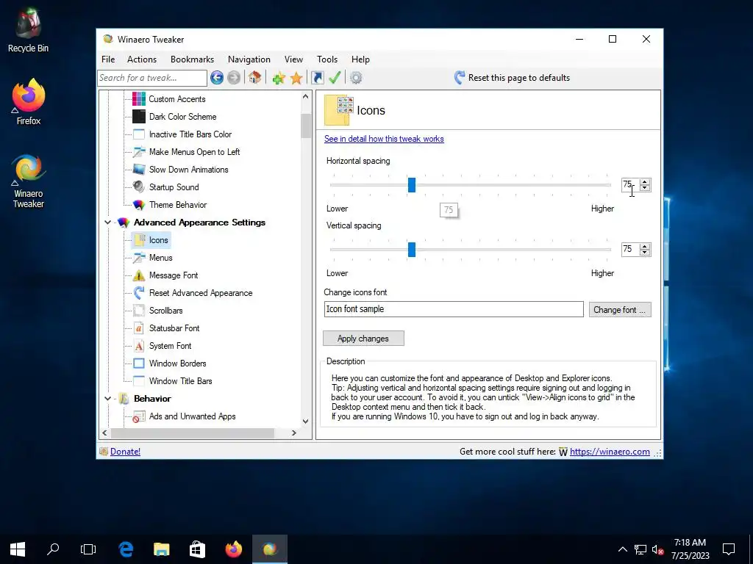Viewport: 753px width, 564px height.
Task: Select the Winaero Tweaker desktop shortcut
Action: [x=29, y=181]
